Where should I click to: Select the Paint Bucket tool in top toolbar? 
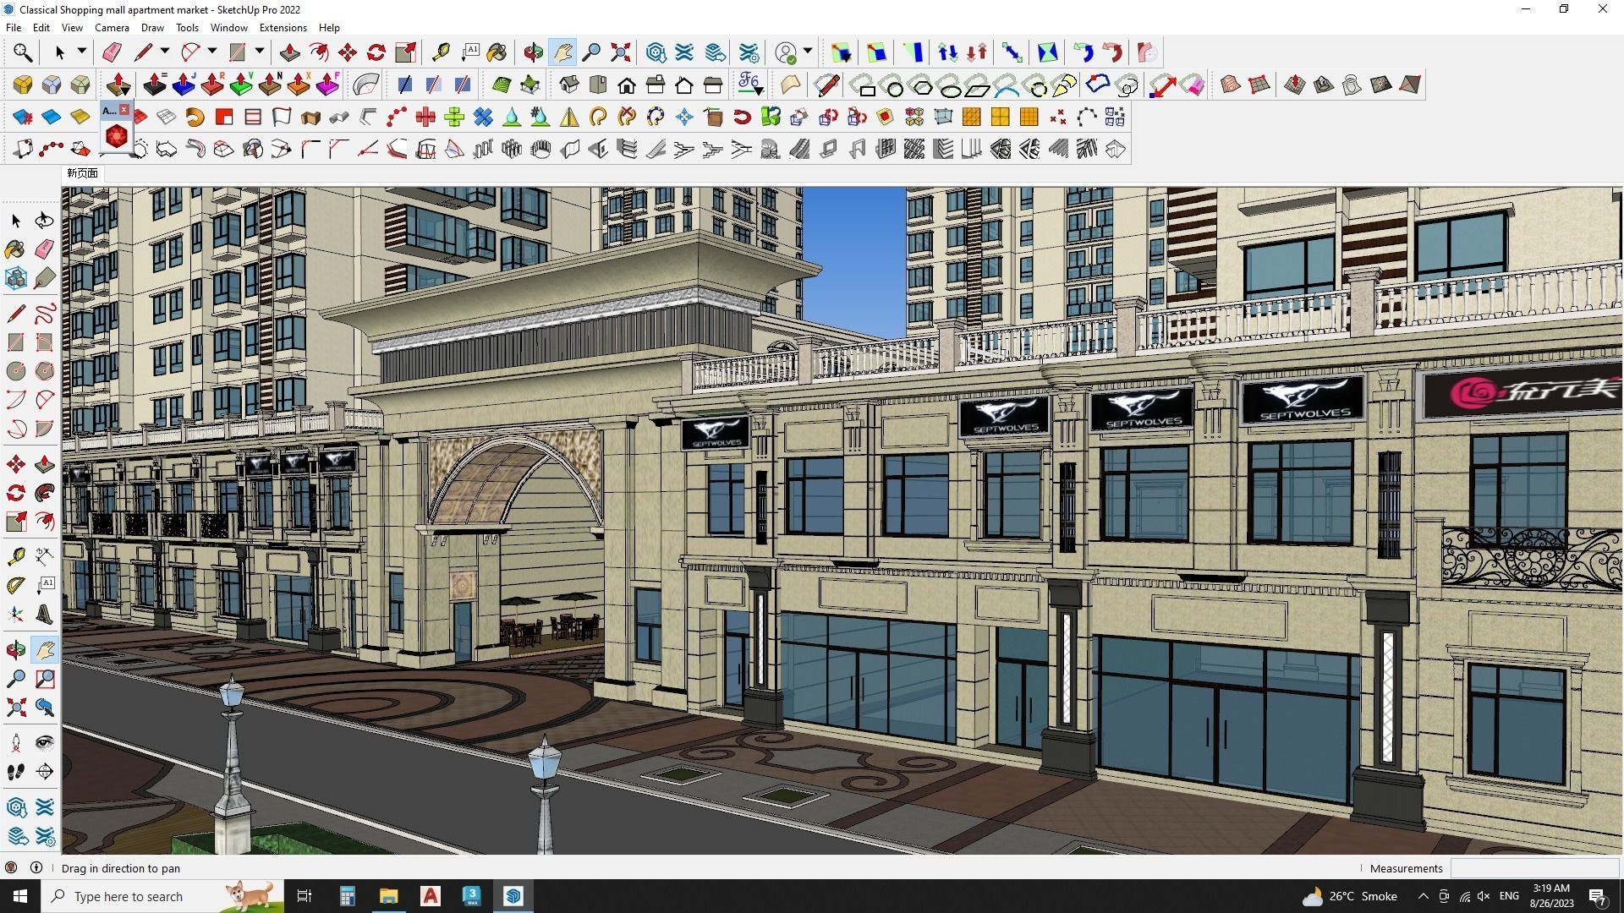click(x=497, y=52)
